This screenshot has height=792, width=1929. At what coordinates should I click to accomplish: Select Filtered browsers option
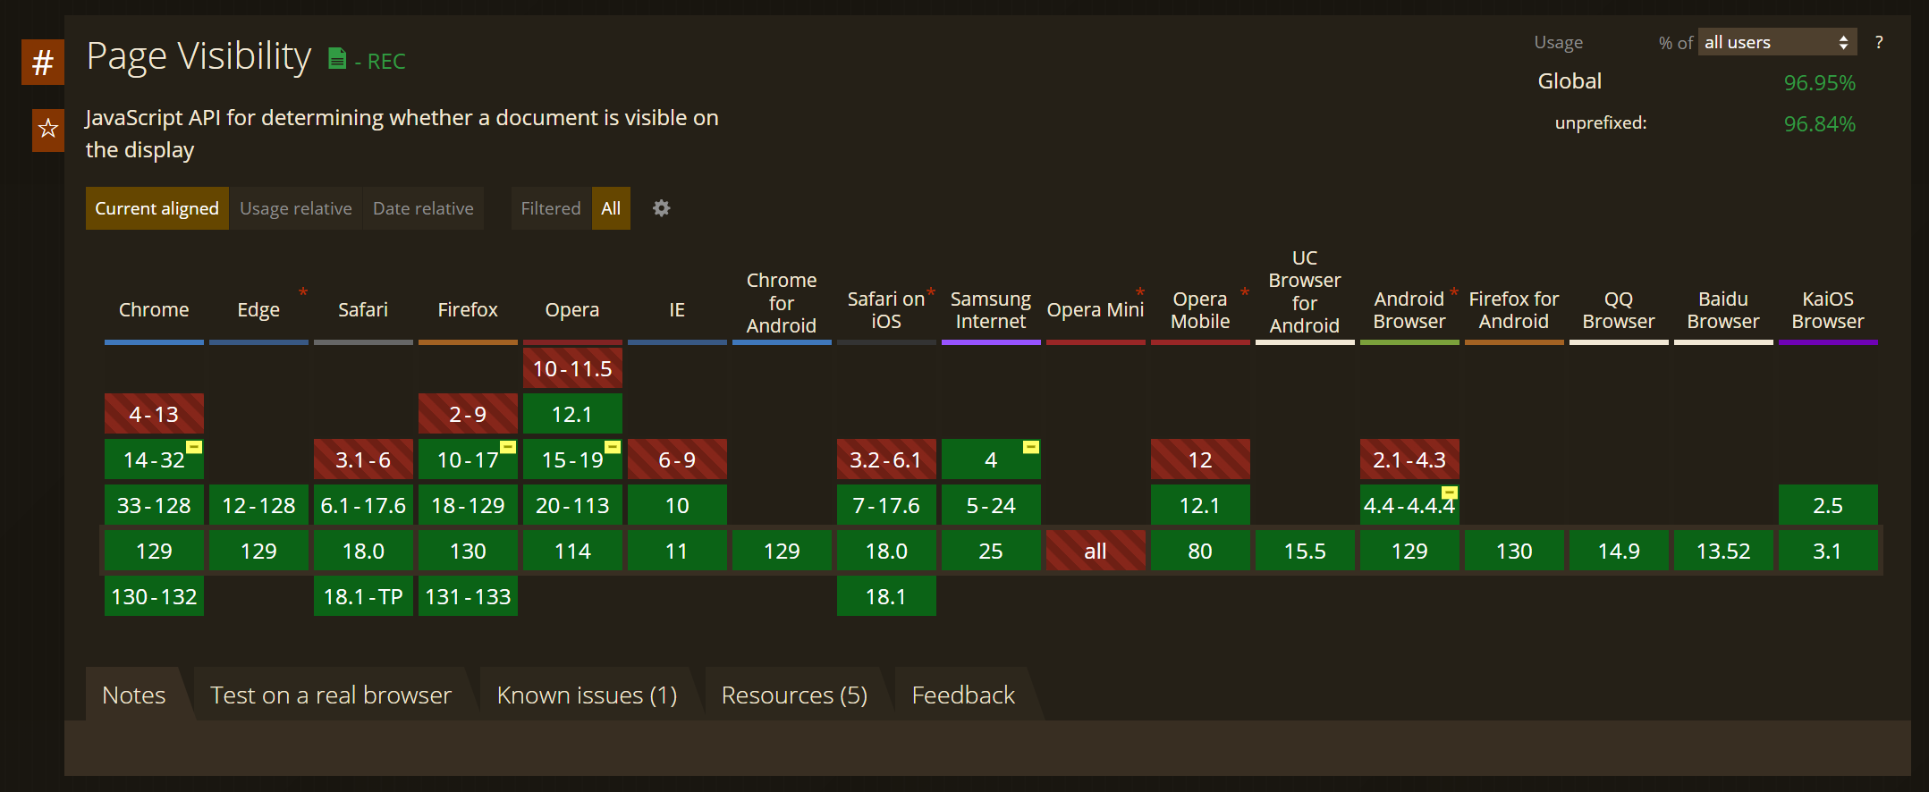point(551,208)
